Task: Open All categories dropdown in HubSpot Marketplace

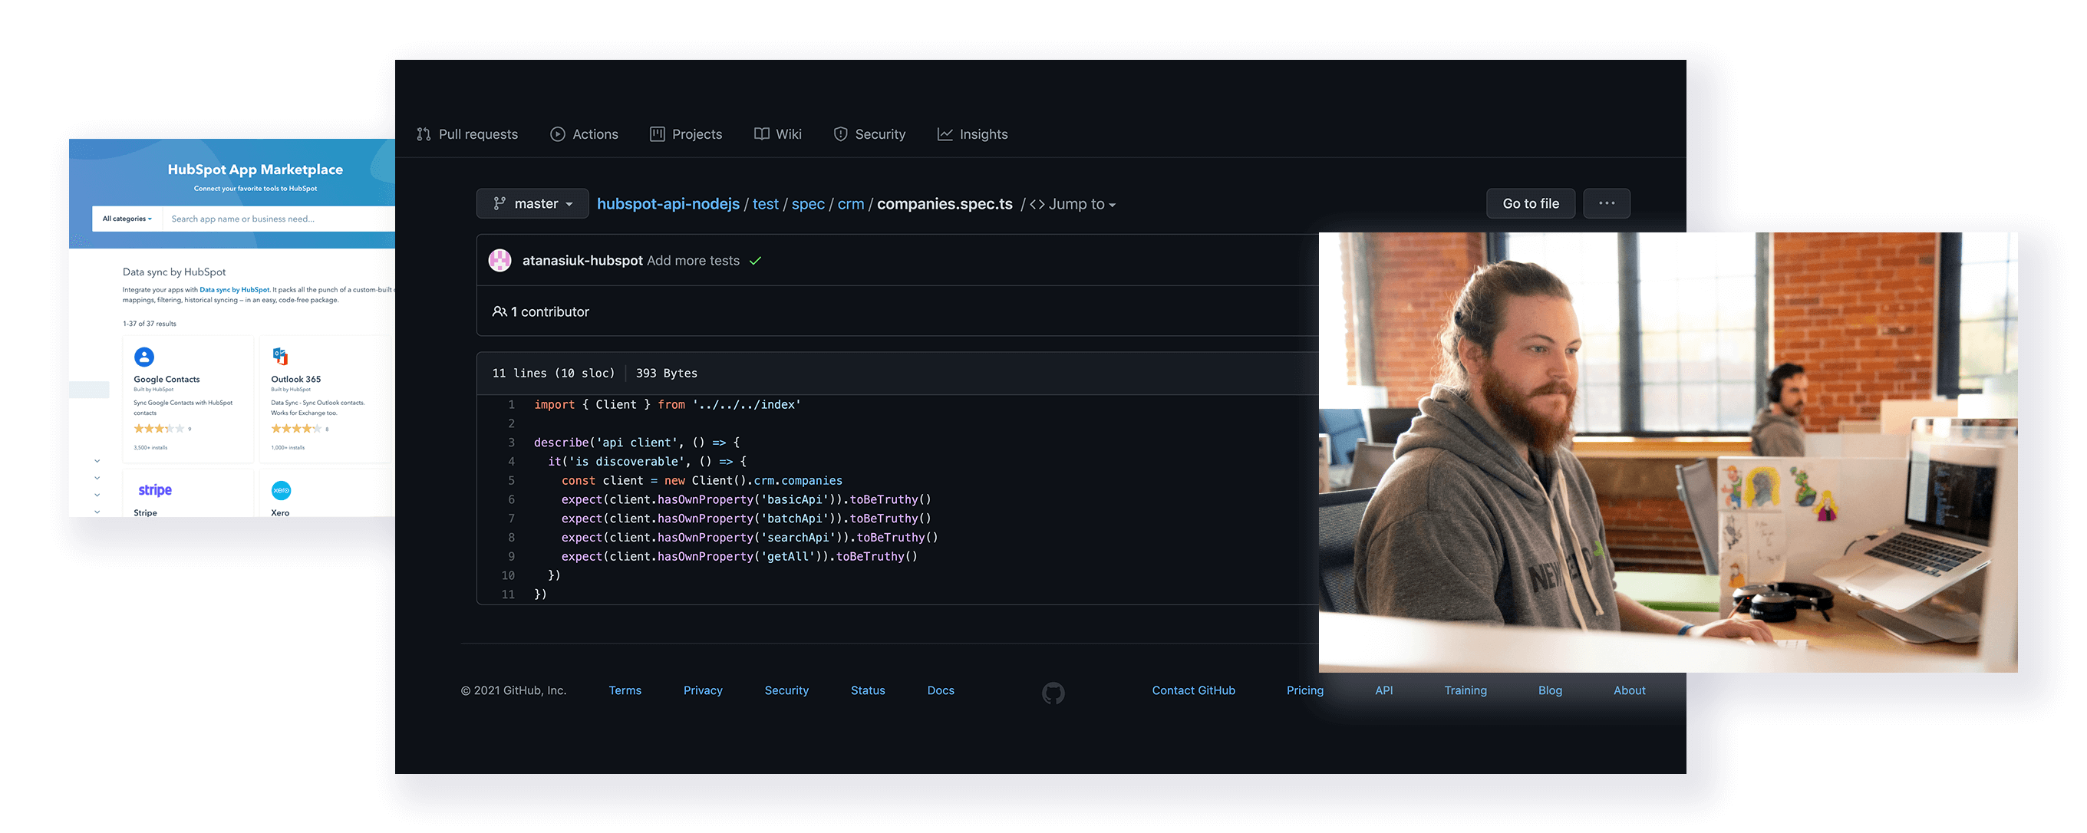Action: tap(127, 219)
